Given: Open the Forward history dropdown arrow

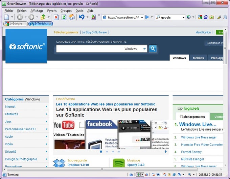Looking at the screenshot, I should click(37, 17).
